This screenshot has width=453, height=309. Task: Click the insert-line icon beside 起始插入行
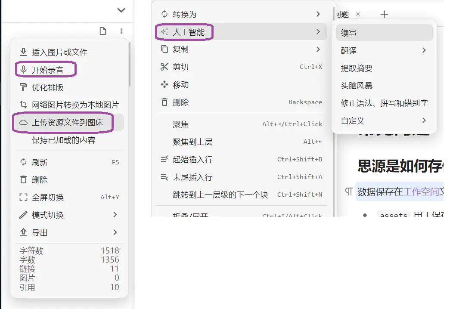[x=164, y=159]
